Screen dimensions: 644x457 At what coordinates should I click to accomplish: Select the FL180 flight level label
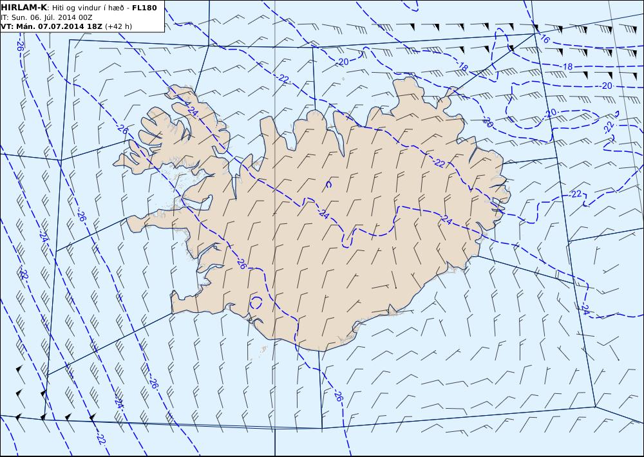[x=144, y=8]
